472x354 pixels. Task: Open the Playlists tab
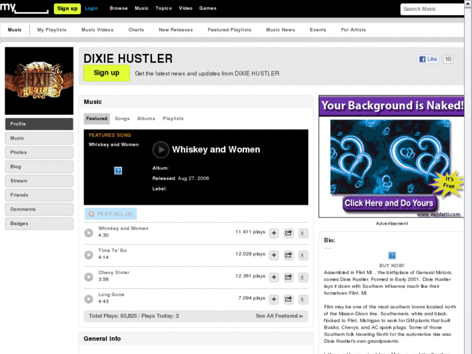tap(173, 119)
